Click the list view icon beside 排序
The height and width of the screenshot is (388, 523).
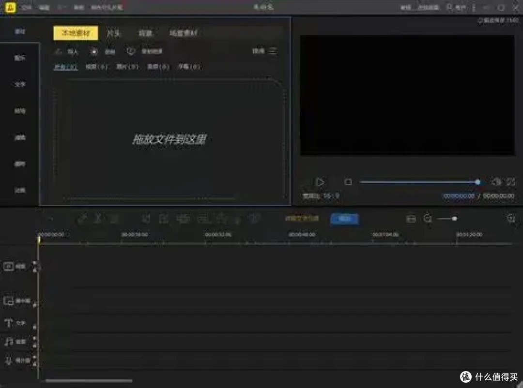[273, 51]
